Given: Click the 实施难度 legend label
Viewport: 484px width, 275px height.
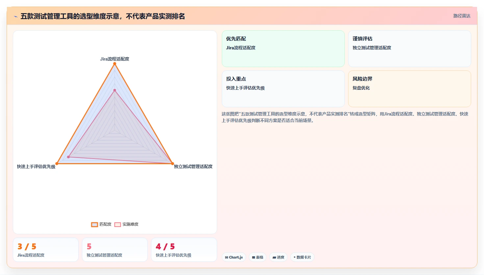Looking at the screenshot, I should (x=130, y=224).
